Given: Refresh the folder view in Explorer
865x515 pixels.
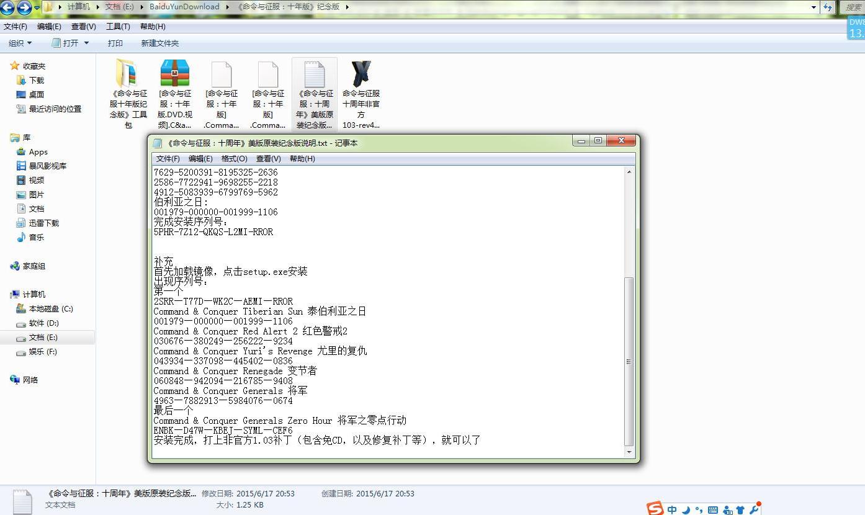Looking at the screenshot, I should (828, 7).
